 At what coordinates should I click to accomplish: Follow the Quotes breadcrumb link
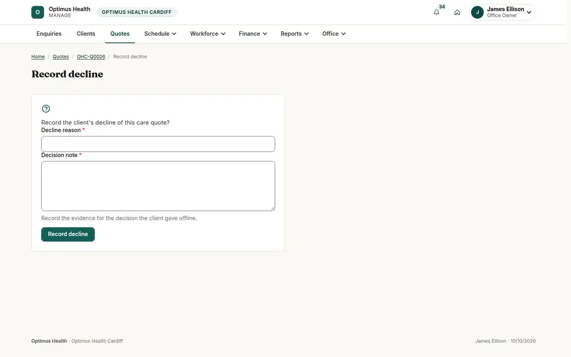pyautogui.click(x=61, y=57)
